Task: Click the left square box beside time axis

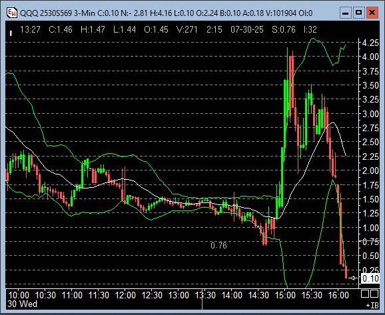Action: (x=365, y=294)
